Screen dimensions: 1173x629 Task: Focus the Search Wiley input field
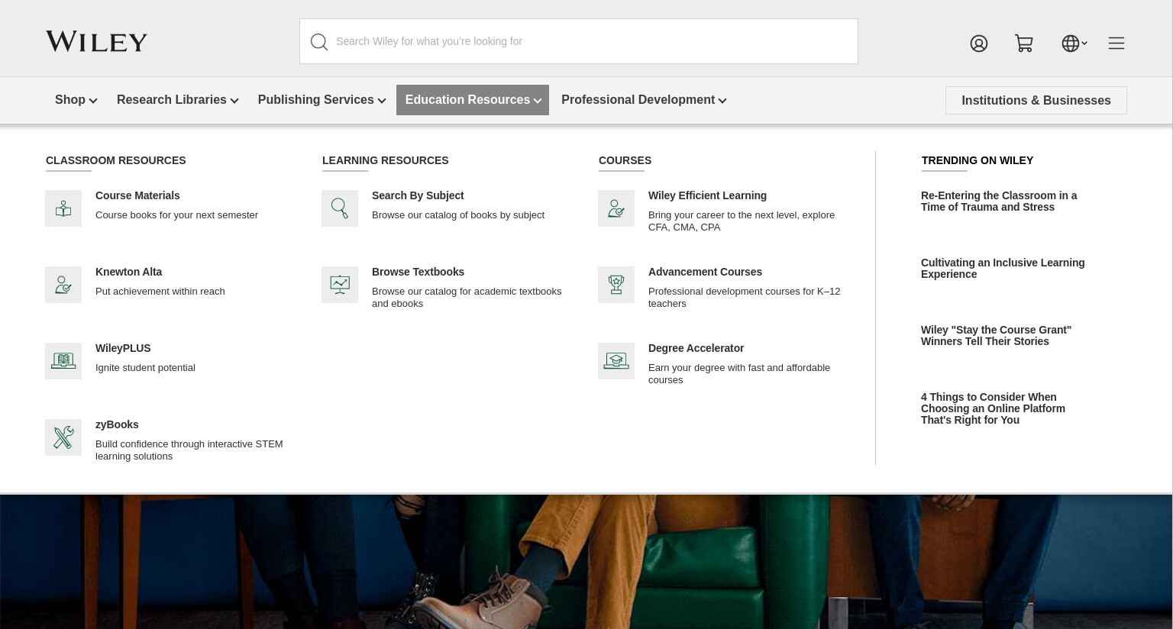tap(579, 41)
